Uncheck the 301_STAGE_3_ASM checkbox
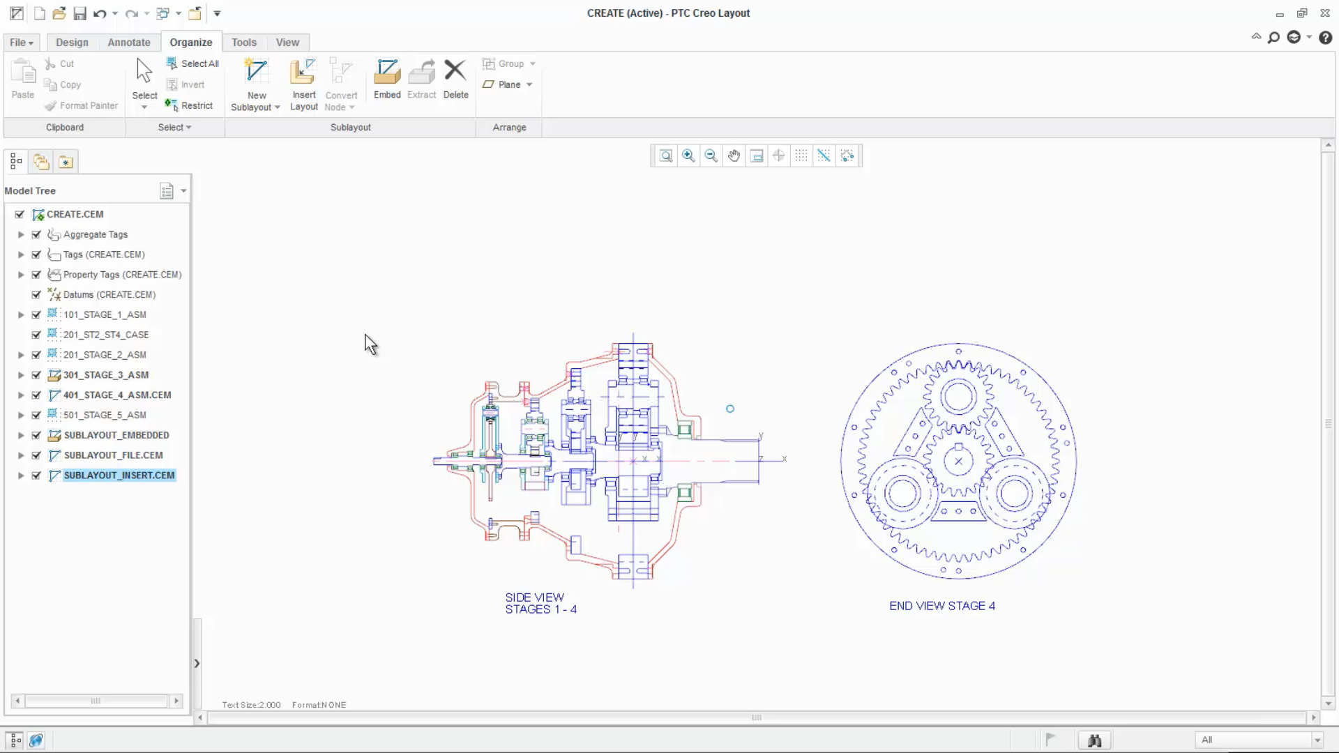 [x=36, y=375]
